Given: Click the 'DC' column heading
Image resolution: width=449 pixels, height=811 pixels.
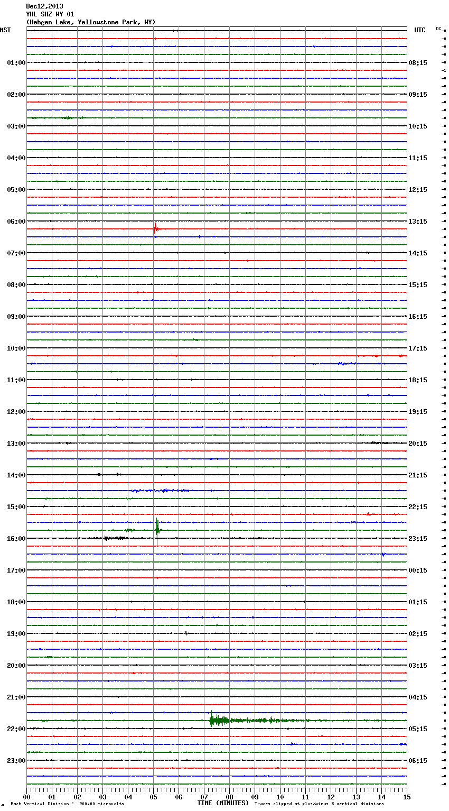Looking at the screenshot, I should pos(438,29).
